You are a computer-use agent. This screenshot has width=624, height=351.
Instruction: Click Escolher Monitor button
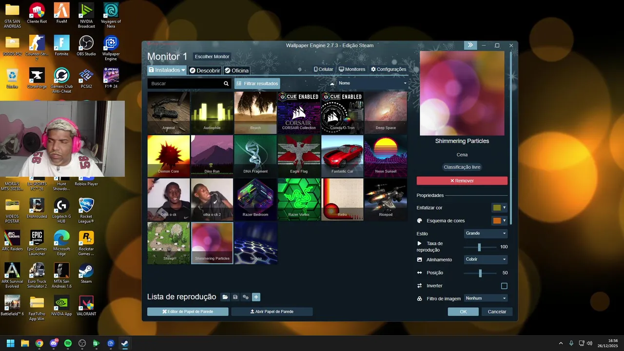coord(212,57)
